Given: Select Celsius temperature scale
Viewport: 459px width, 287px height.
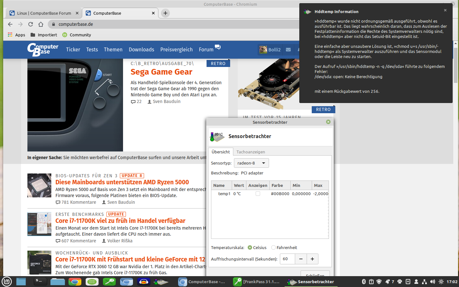Looking at the screenshot, I should pos(257,247).
